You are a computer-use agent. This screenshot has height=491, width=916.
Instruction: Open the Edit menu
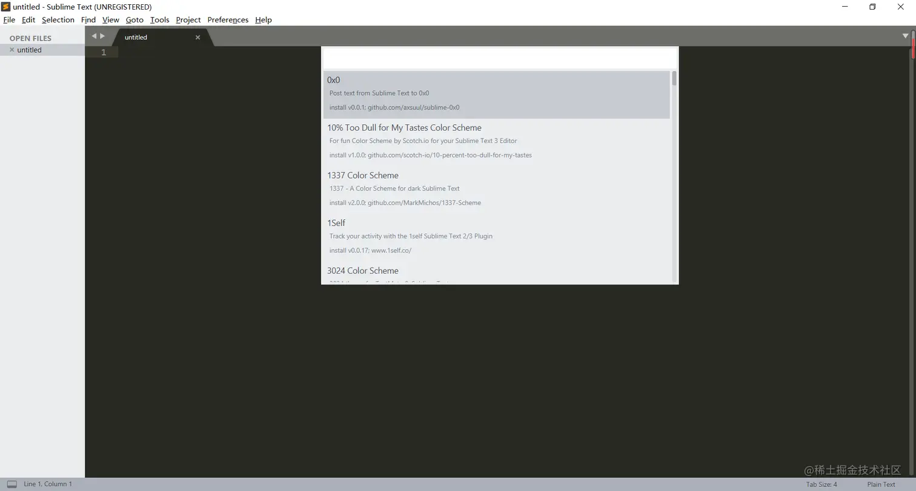click(x=28, y=19)
